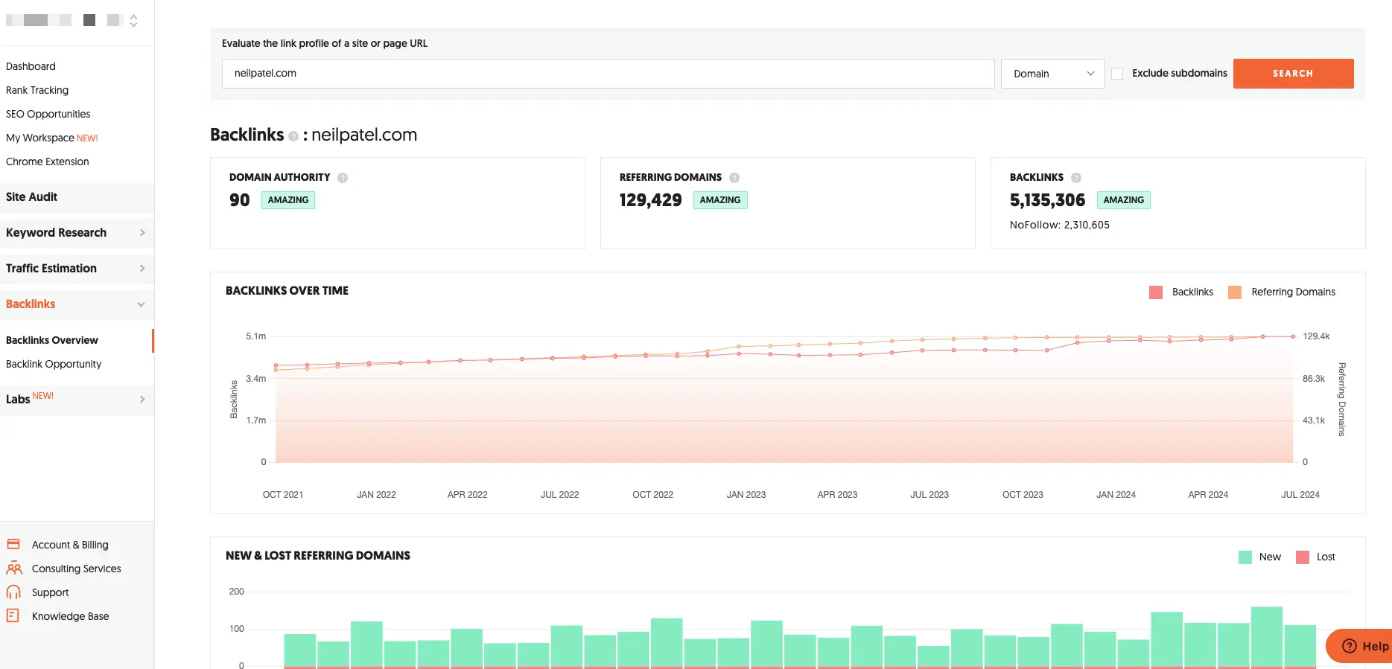This screenshot has width=1392, height=669.
Task: Click the 5.1m left axis label
Action: (x=255, y=336)
